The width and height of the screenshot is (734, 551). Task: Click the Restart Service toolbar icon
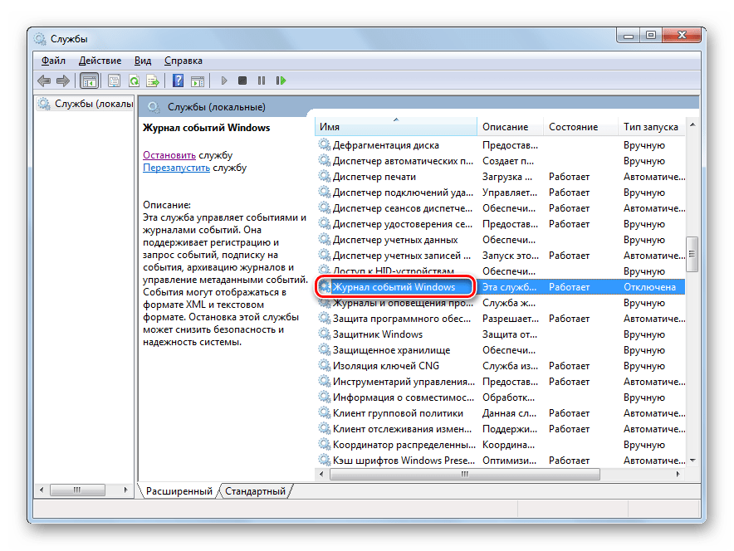click(281, 80)
